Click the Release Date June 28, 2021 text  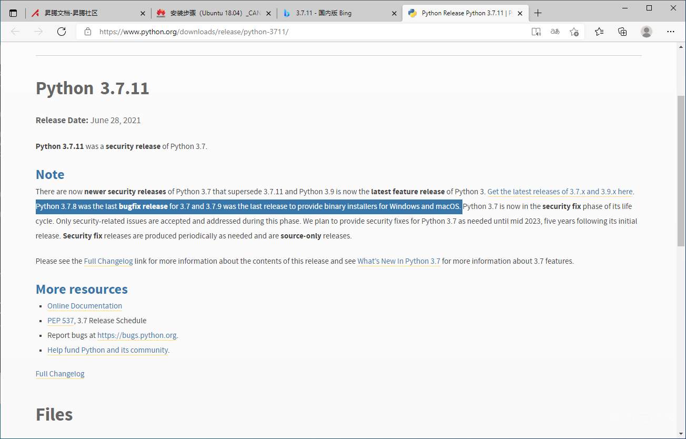tap(88, 120)
